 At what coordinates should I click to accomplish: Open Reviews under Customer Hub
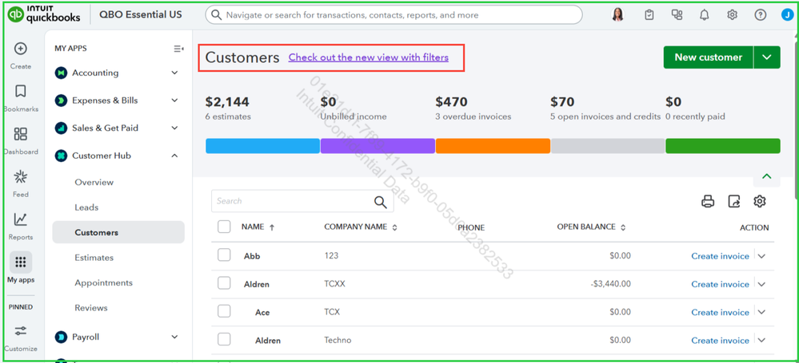[91, 308]
